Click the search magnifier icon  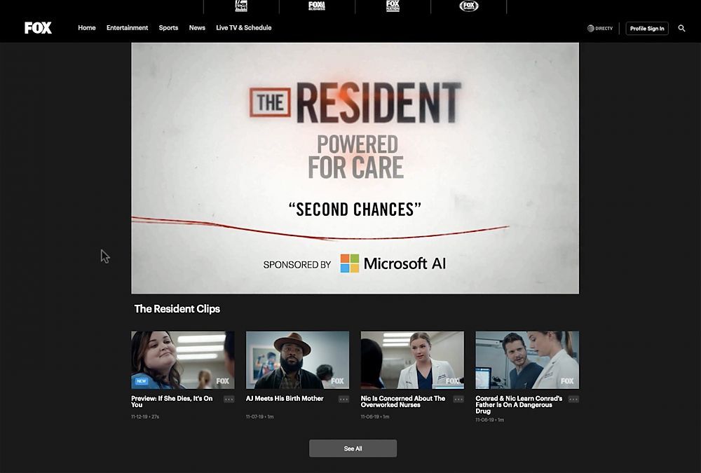coord(682,29)
